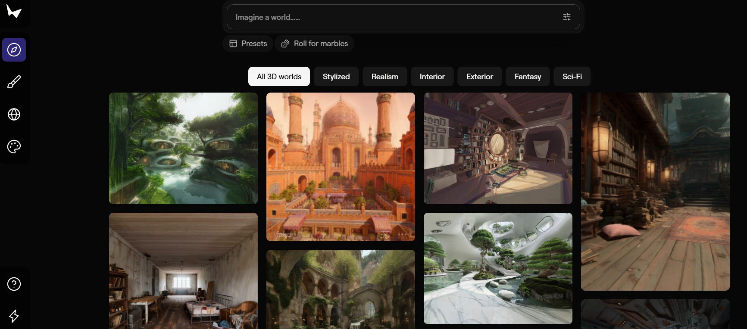
Task: Open the Presets panel
Action: (x=248, y=43)
